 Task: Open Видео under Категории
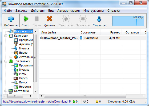click(23, 53)
